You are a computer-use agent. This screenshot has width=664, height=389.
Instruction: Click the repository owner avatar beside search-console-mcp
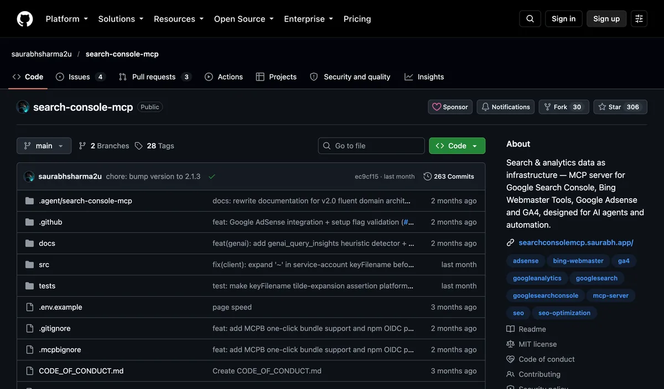click(23, 107)
